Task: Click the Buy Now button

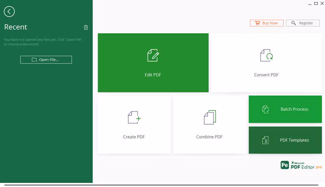Action: [266, 23]
